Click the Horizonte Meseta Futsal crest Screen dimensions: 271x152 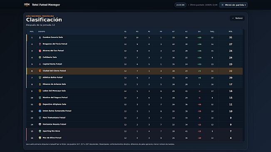(40, 125)
